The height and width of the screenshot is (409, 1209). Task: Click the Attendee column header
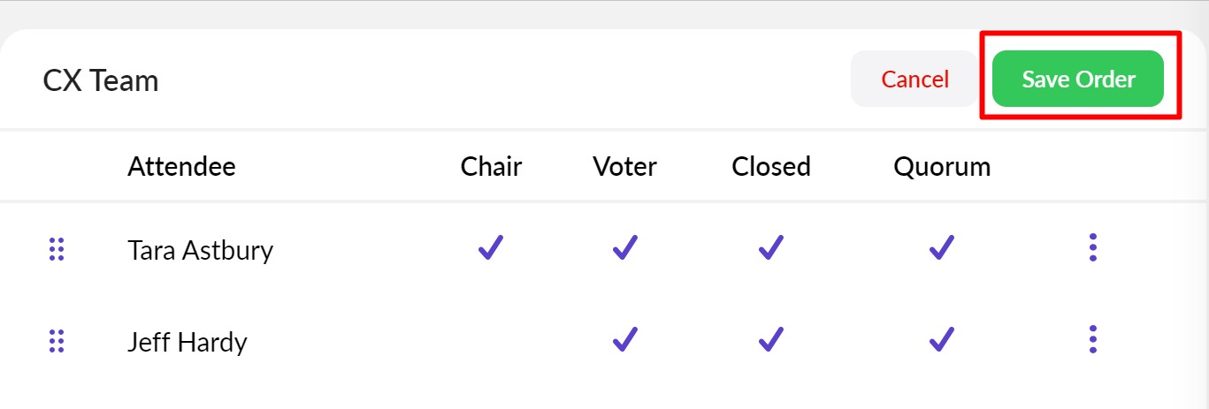(181, 167)
